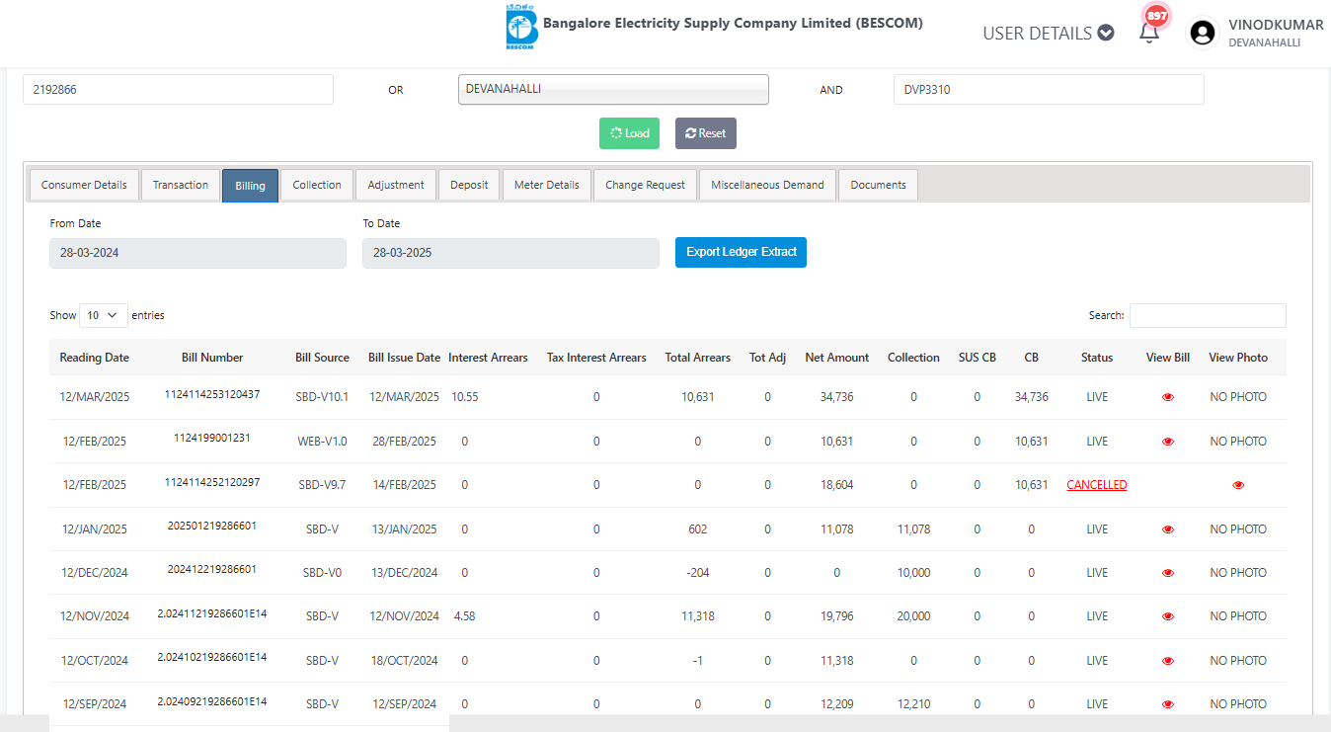Open the Miscellaneous Demand tab

(767, 185)
